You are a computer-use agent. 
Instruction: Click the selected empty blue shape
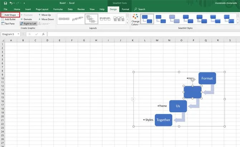(193, 92)
